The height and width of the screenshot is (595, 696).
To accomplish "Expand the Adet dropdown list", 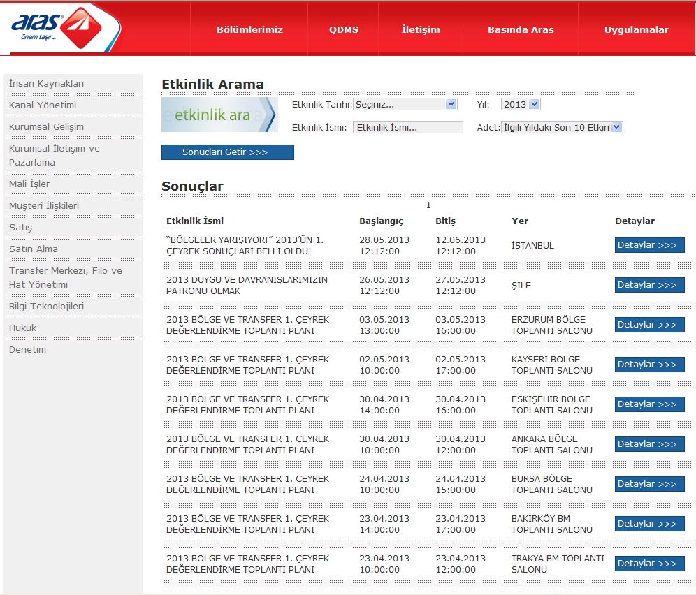I will click(x=562, y=128).
